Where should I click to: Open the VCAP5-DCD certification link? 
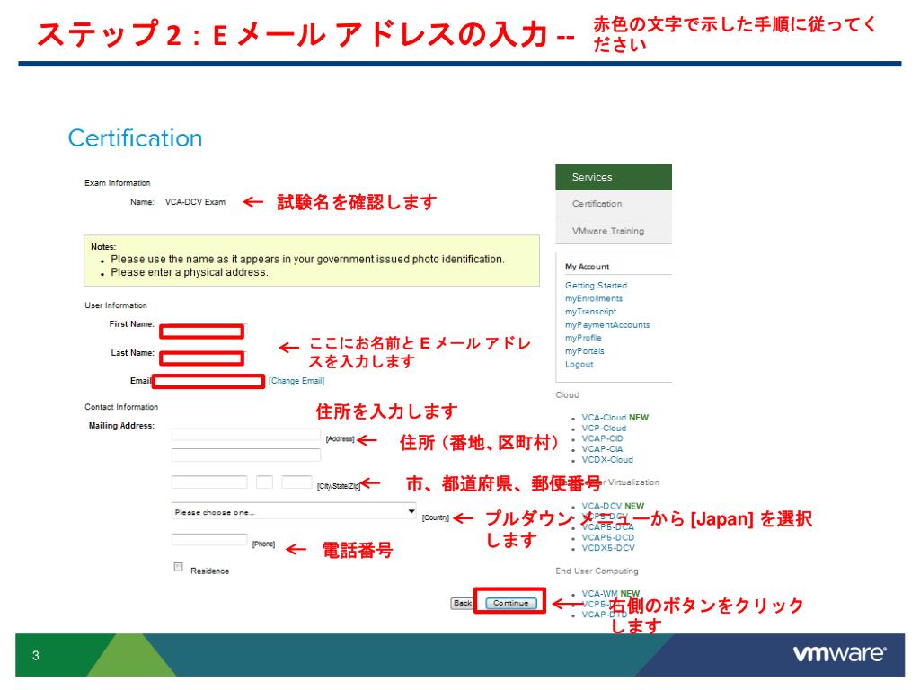(x=608, y=537)
